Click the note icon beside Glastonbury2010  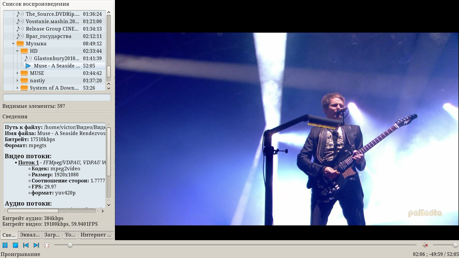pos(28,58)
